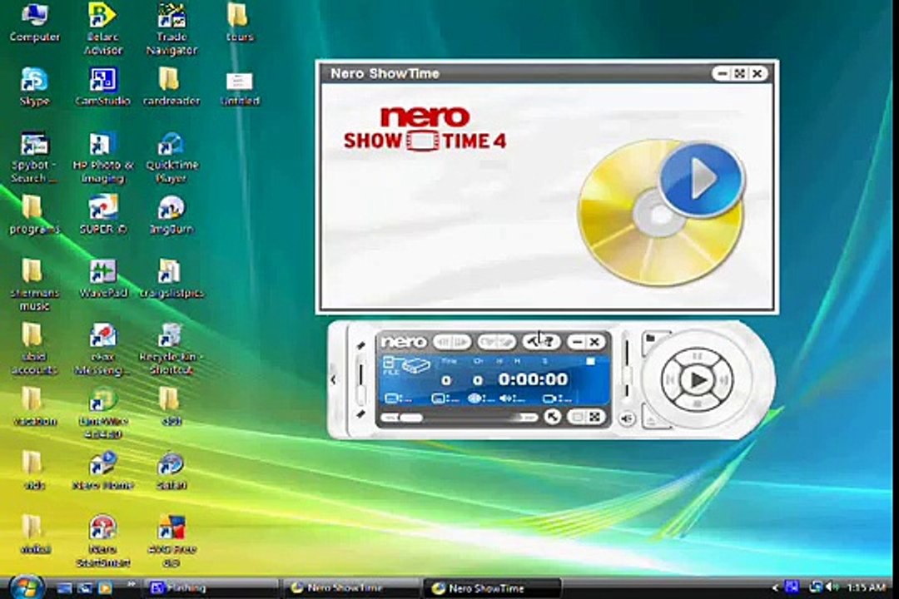The height and width of the screenshot is (599, 899).
Task: Select the Trade Navigator shortcut
Action: tap(171, 28)
